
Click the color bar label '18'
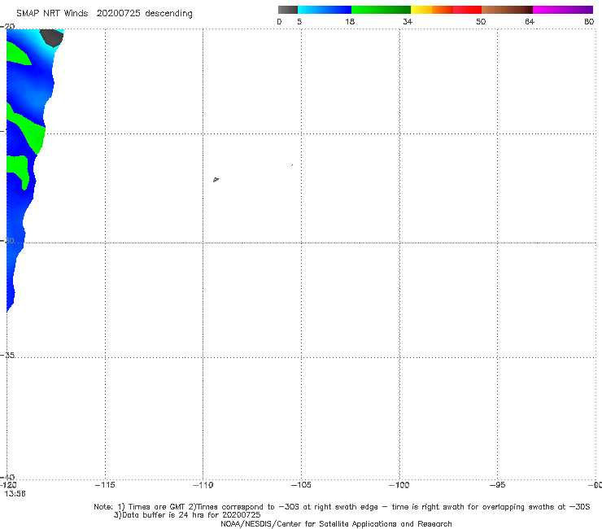350,21
